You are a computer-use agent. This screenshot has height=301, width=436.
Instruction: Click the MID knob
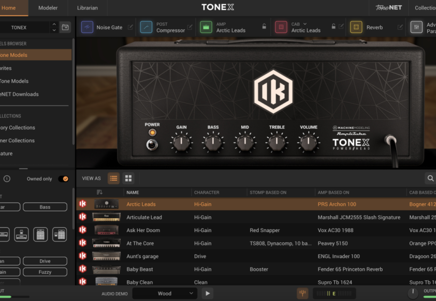(x=245, y=142)
